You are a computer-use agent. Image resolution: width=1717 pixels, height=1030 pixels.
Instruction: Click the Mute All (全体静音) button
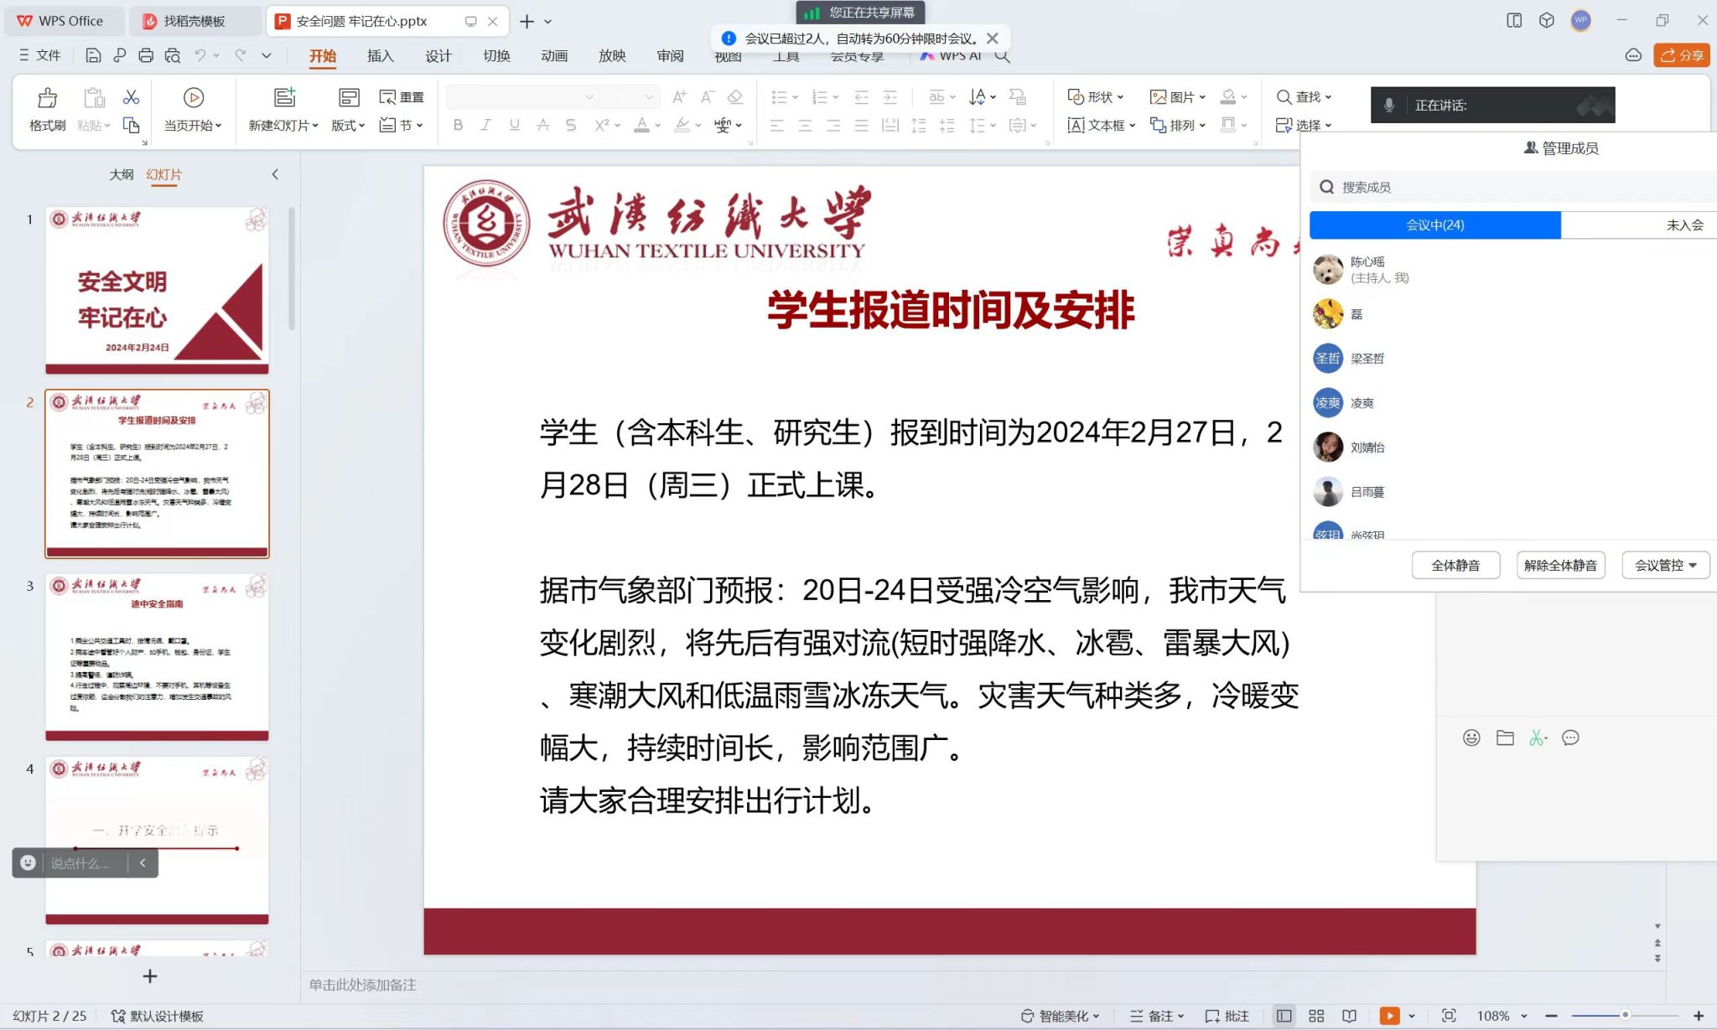click(1455, 565)
